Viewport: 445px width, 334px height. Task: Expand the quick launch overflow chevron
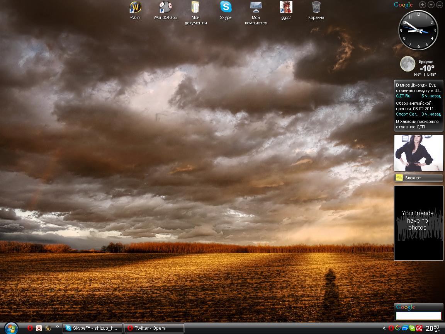(57, 327)
